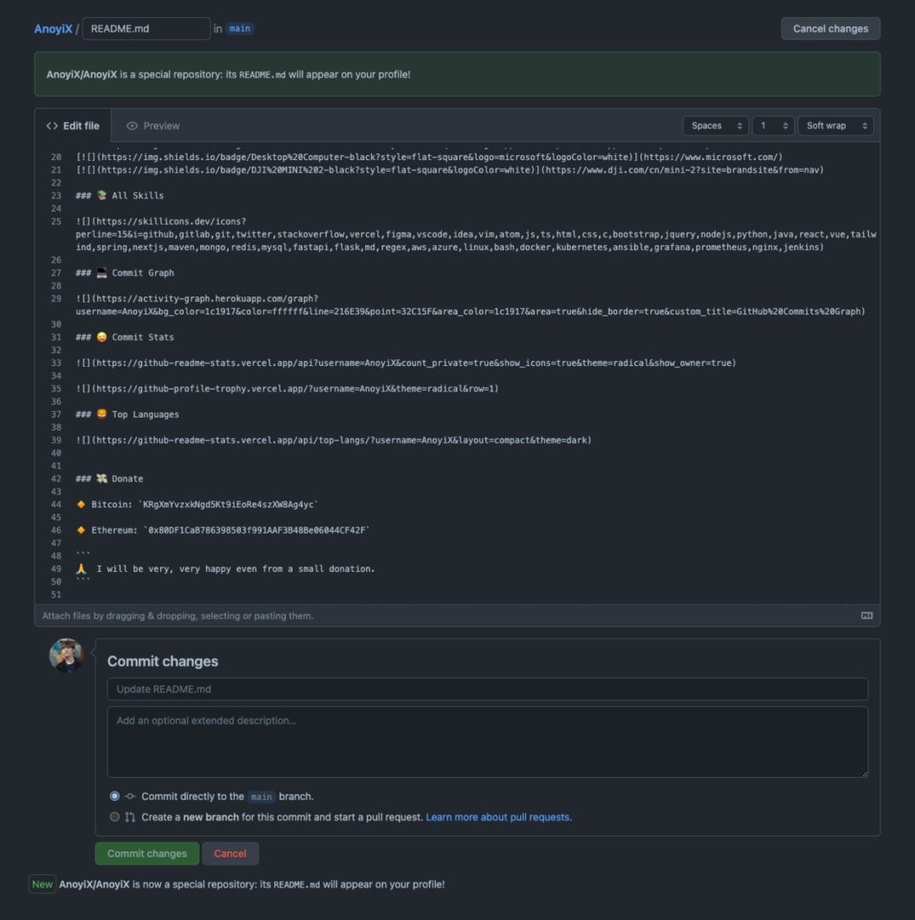Open the Soft wrap dropdown
The image size is (915, 920).
point(835,125)
